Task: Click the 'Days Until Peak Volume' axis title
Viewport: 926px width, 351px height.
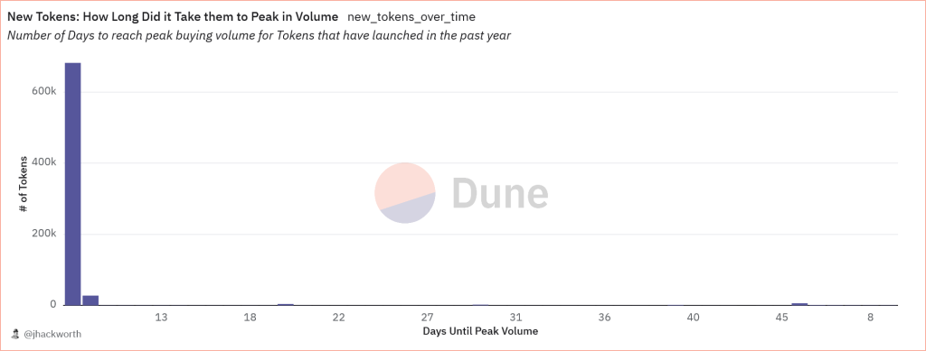Action: pos(481,331)
